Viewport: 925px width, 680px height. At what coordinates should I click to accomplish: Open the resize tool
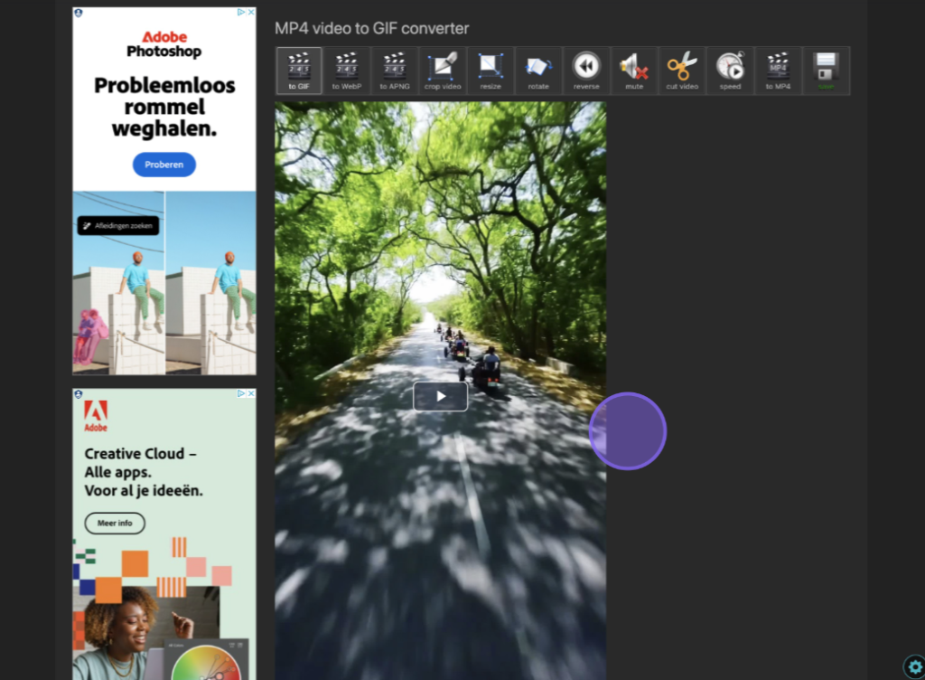click(x=491, y=71)
